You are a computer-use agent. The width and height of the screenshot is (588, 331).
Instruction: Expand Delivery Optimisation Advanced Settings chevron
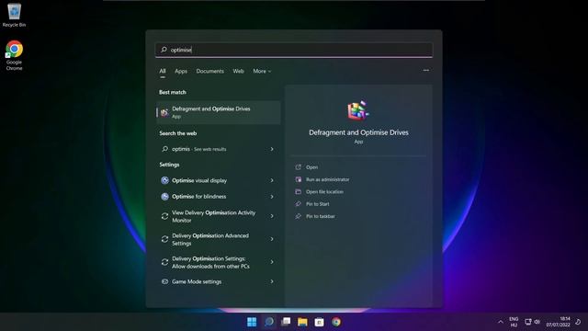272,239
